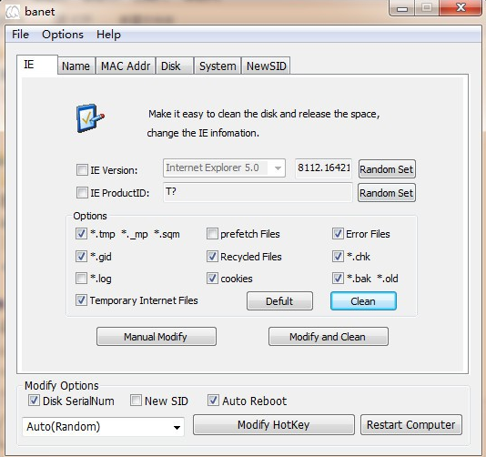Click Random Set next to IE ProductID
Screen dimensions: 486x457
point(387,193)
